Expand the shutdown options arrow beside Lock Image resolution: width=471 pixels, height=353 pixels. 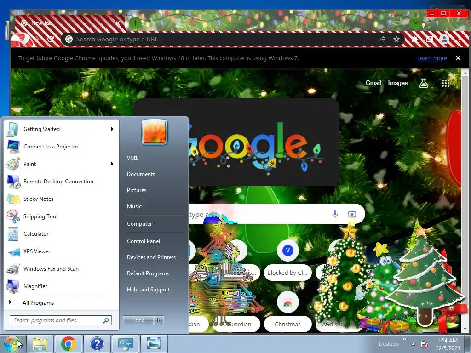coord(159,320)
